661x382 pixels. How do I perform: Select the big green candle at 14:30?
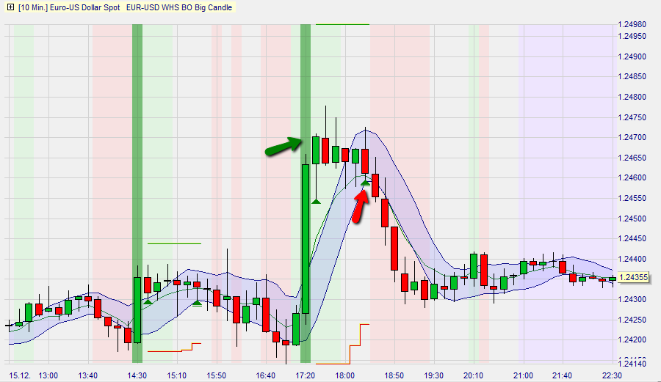[137, 310]
